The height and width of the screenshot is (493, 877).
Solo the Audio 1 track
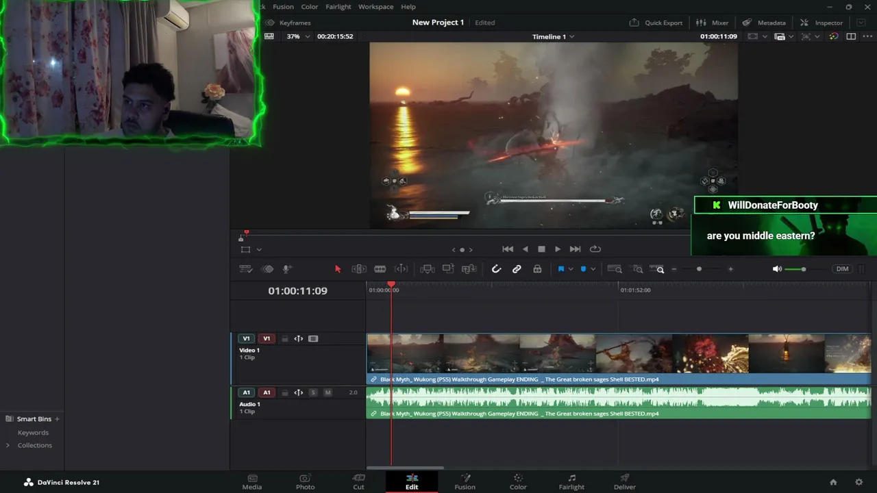313,392
